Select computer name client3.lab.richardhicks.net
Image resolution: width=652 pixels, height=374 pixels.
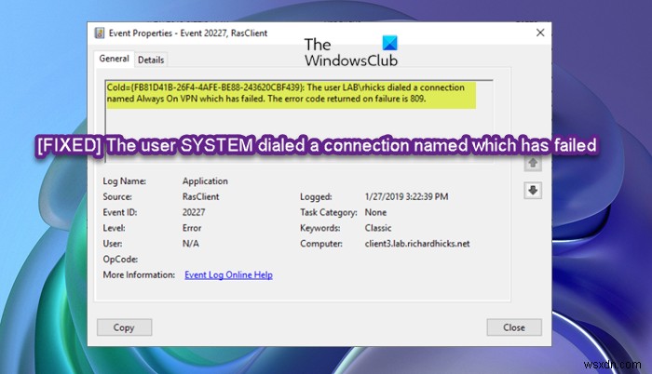(x=417, y=244)
